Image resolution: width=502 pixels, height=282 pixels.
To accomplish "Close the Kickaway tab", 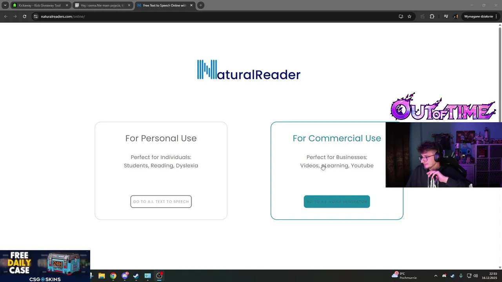I will [x=67, y=5].
